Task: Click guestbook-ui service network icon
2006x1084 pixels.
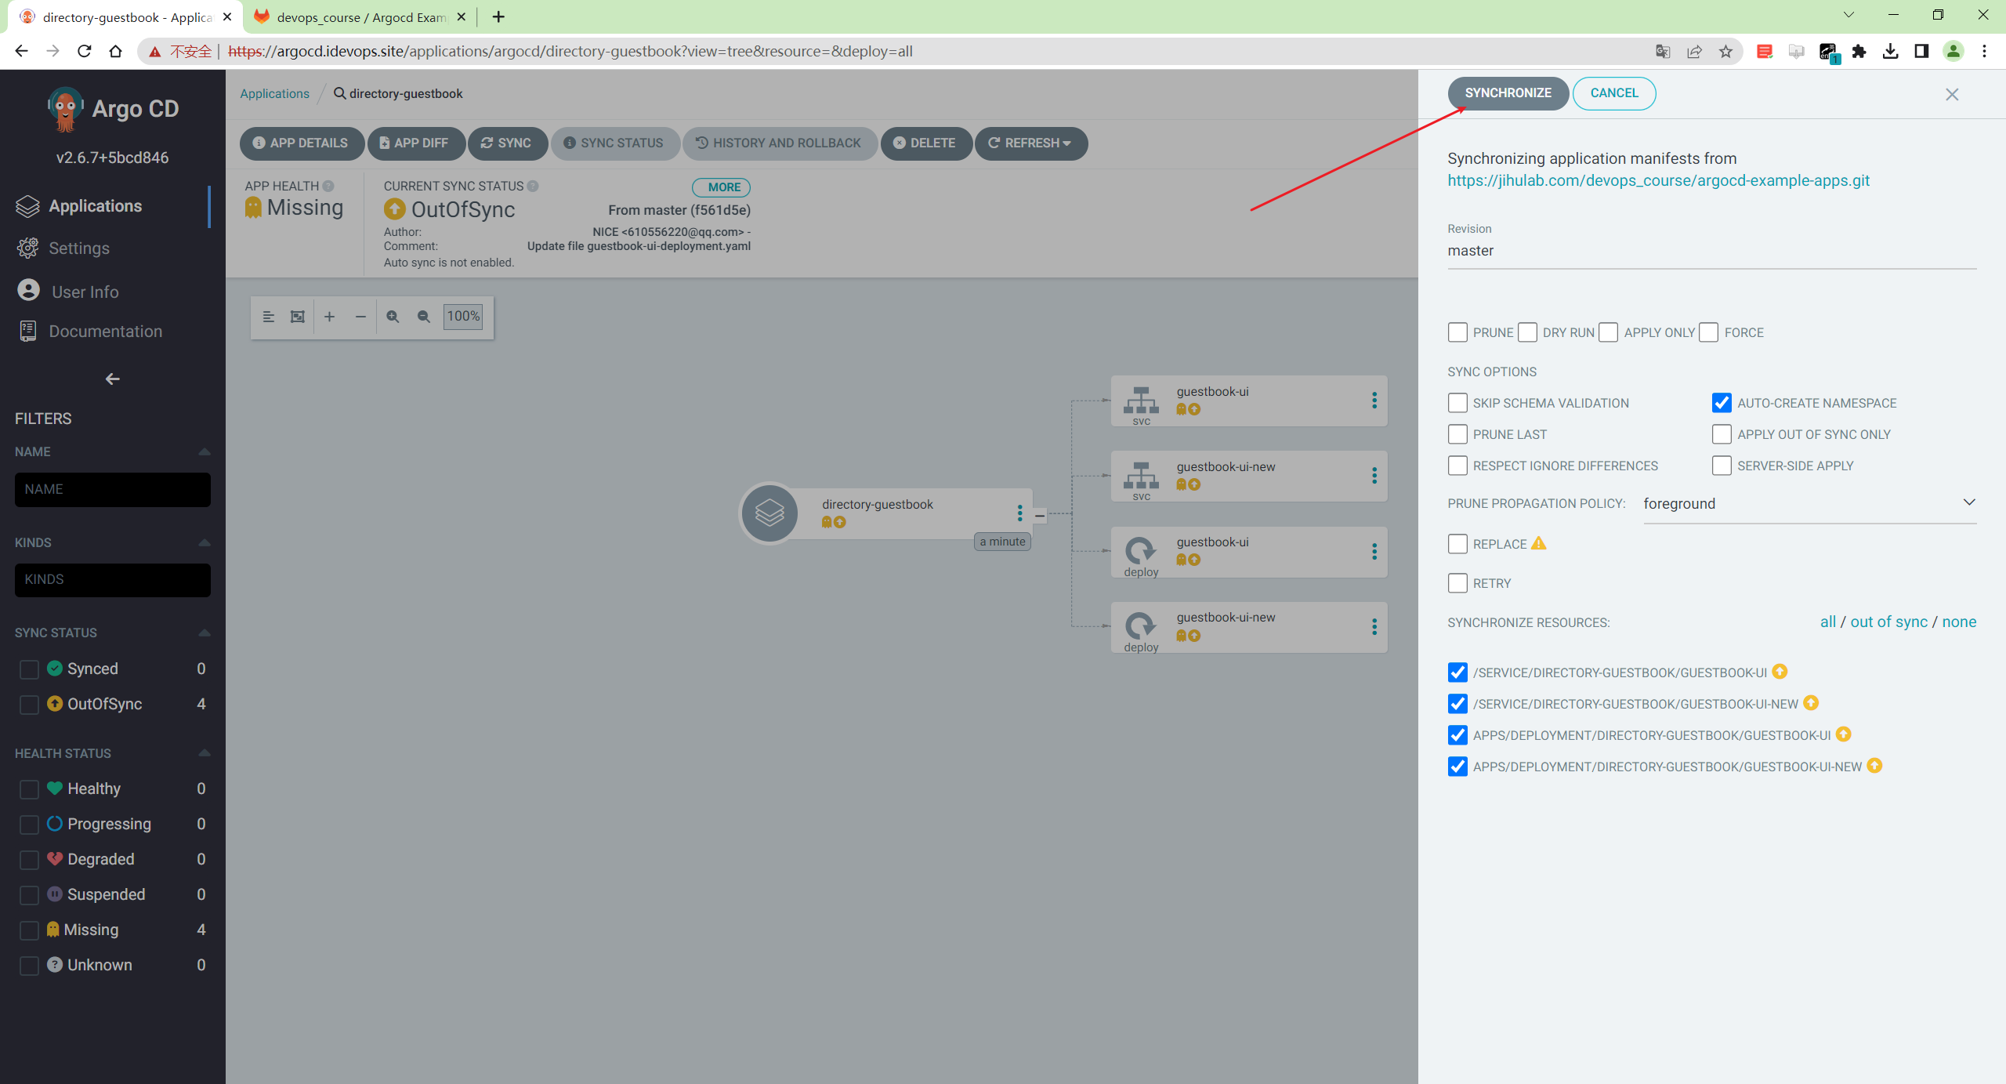Action: [1141, 400]
